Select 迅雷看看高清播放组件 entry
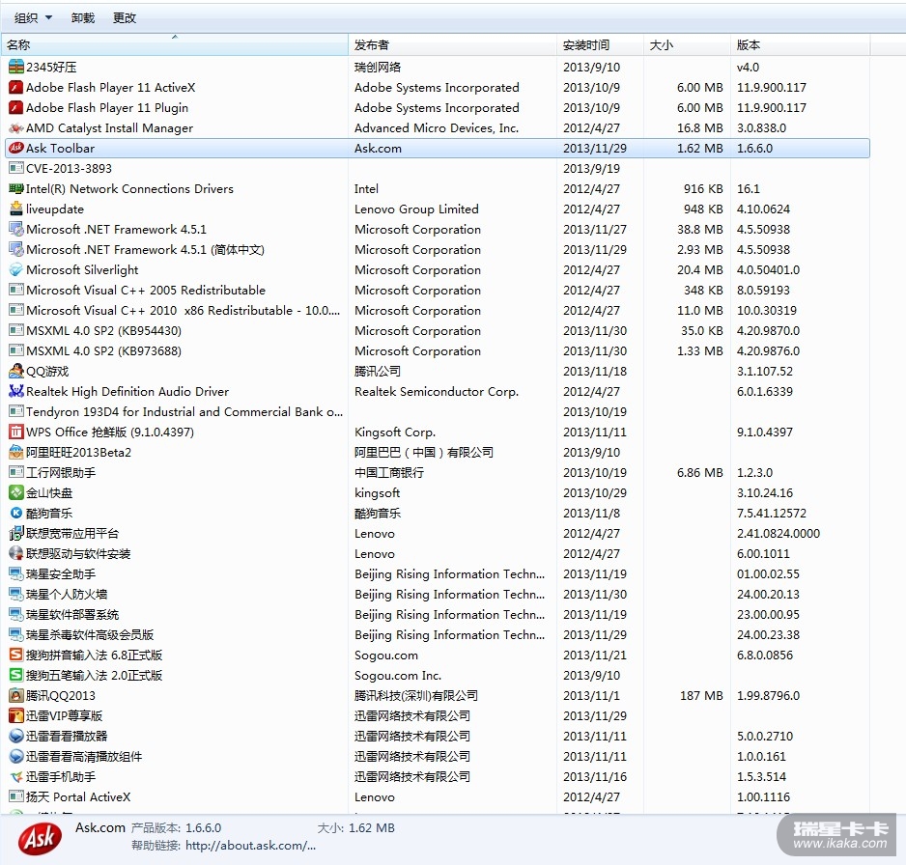This screenshot has width=906, height=865. [437, 757]
